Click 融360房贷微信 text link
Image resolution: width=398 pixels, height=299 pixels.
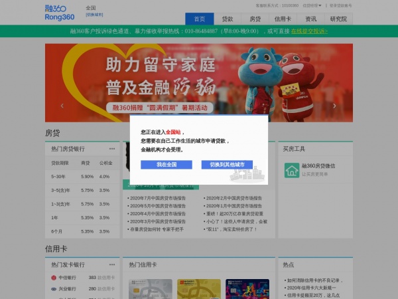318,166
